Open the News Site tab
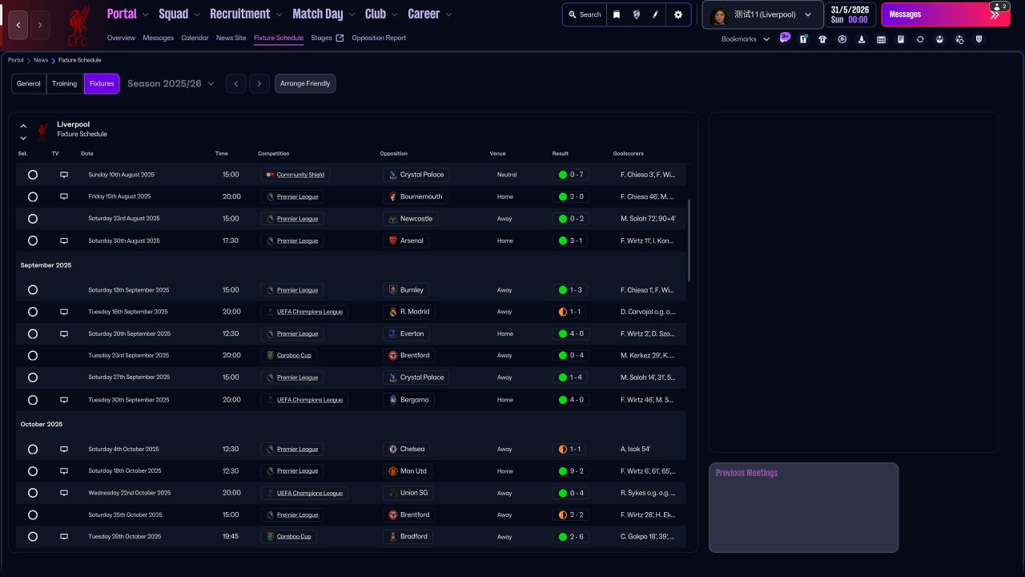The width and height of the screenshot is (1025, 577). tap(231, 38)
